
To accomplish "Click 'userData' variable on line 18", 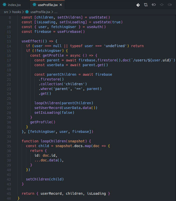I will click(x=55, y=65).
